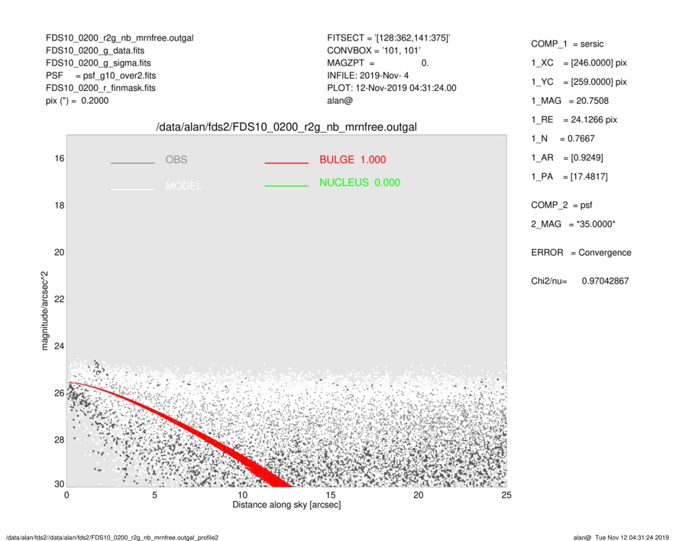Viewport: 676px width, 541px height.
Task: Click the MAGZPT = 0. line
Action: (377, 63)
